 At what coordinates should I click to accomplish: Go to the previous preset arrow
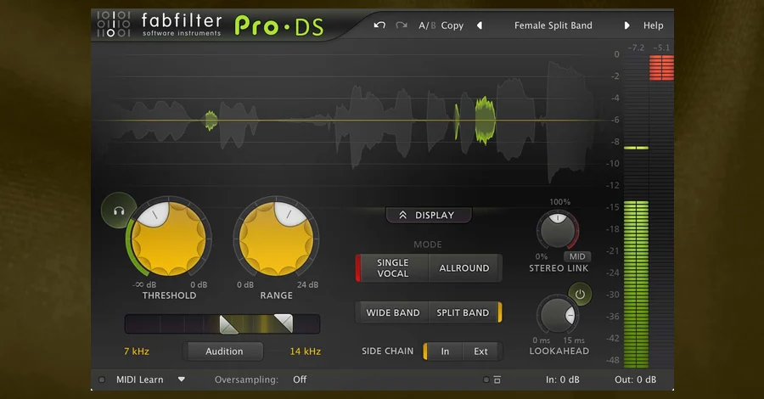(x=480, y=25)
